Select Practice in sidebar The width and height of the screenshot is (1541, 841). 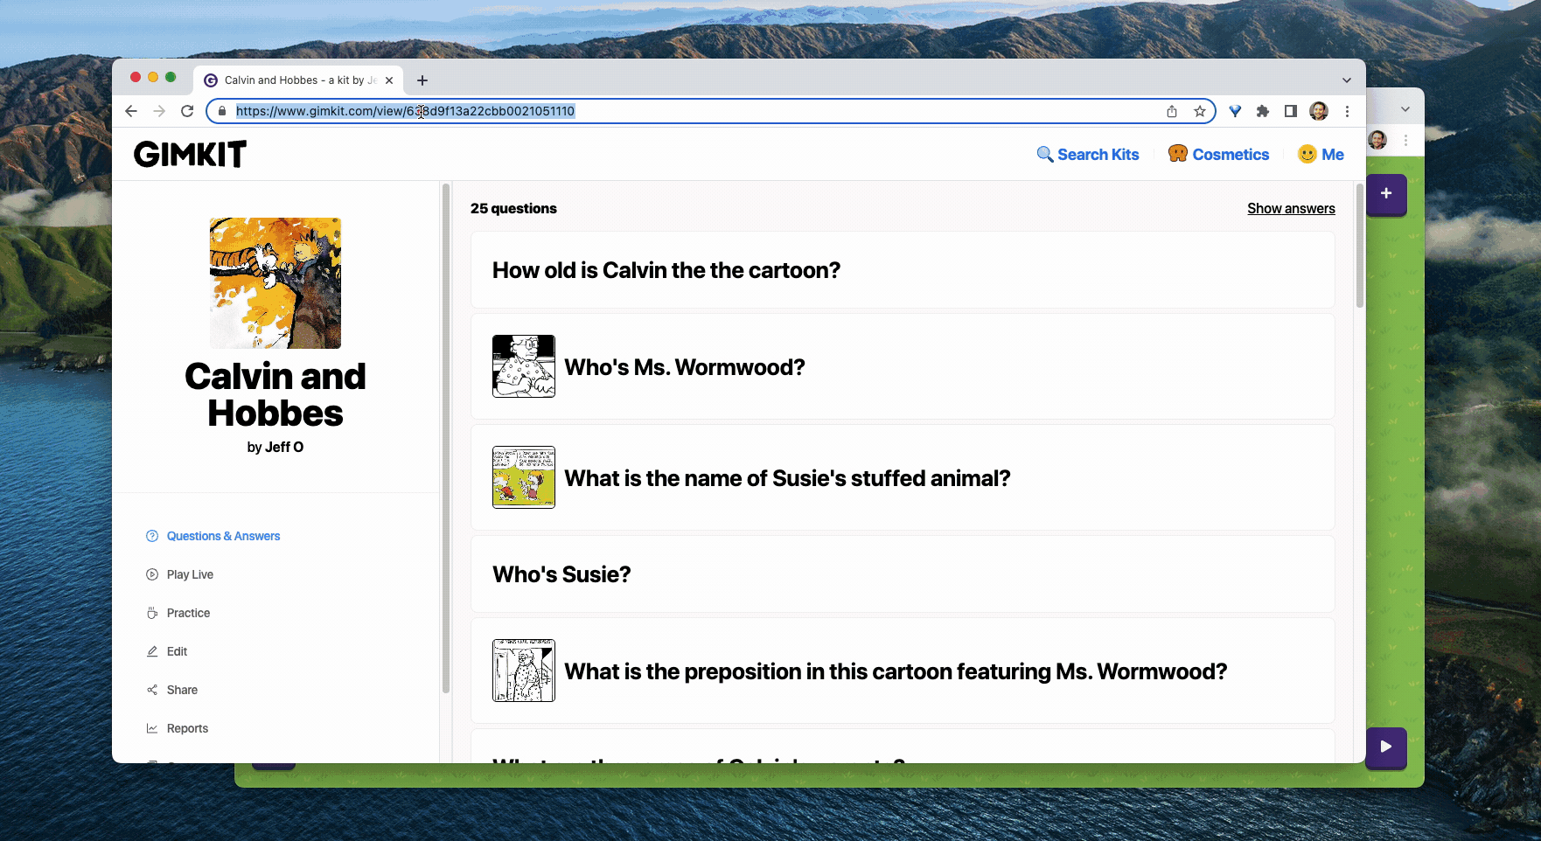(x=178, y=613)
